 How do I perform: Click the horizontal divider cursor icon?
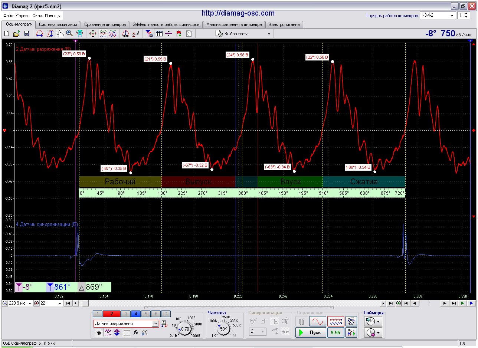(x=169, y=34)
